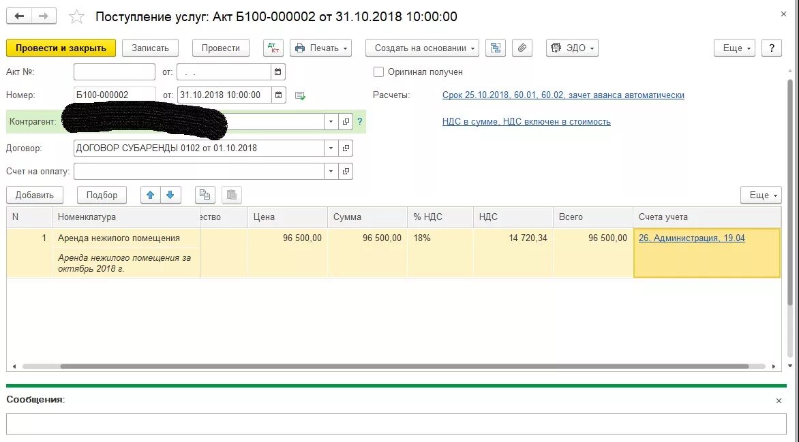
Task: Open the 26, Администрация, 19.04 accounts link
Action: (x=691, y=238)
